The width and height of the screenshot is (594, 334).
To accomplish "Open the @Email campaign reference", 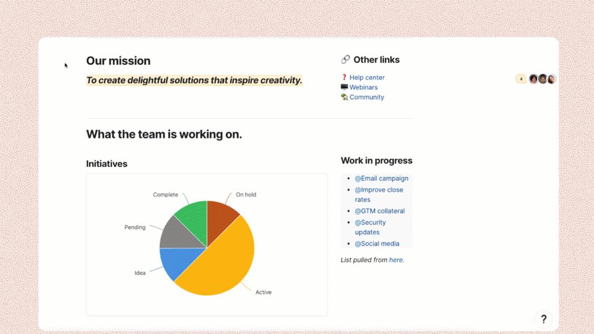I will (381, 179).
